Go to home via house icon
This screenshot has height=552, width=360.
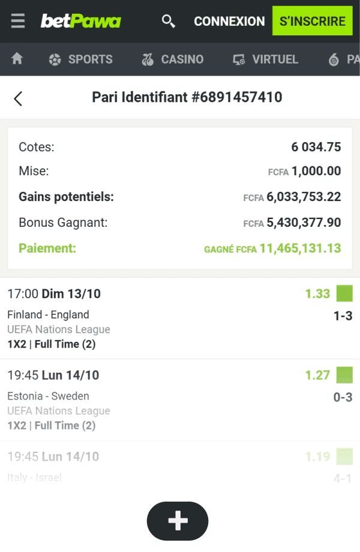click(x=17, y=59)
